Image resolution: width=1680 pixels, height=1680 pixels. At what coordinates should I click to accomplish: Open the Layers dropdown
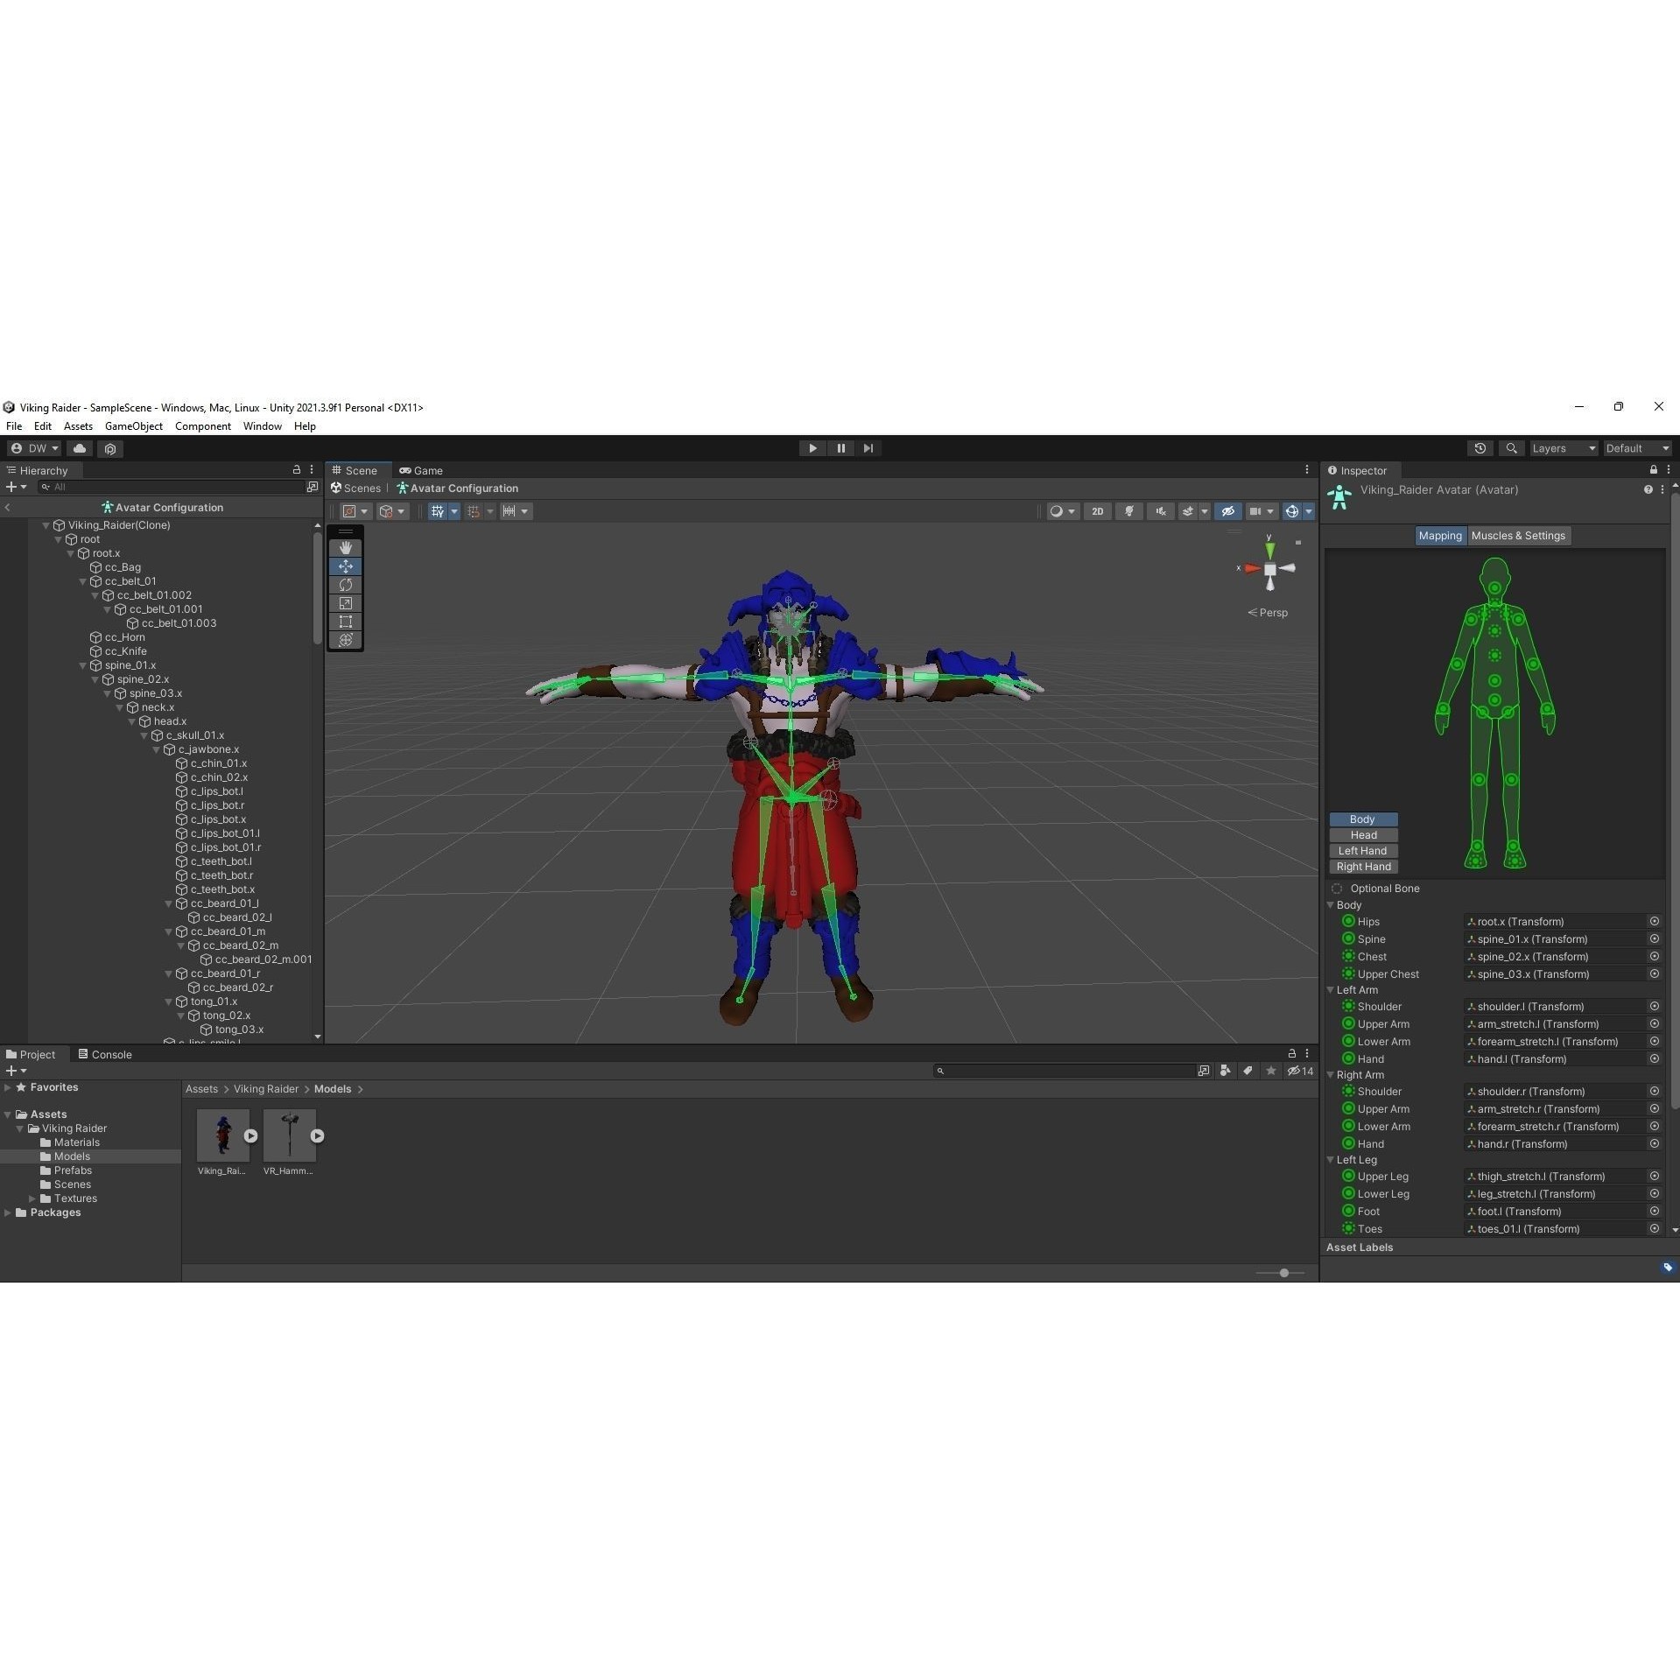coord(1564,448)
